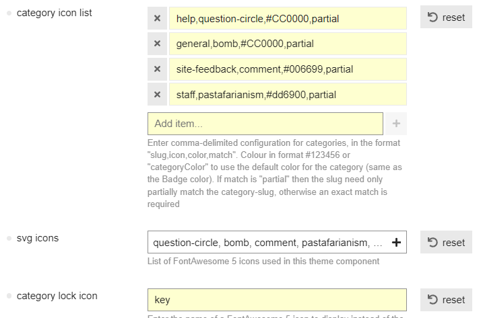Click the plus icon in svg icons

396,243
